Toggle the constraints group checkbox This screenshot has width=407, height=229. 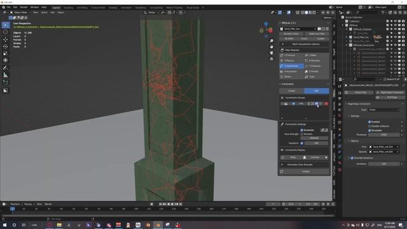click(x=294, y=104)
